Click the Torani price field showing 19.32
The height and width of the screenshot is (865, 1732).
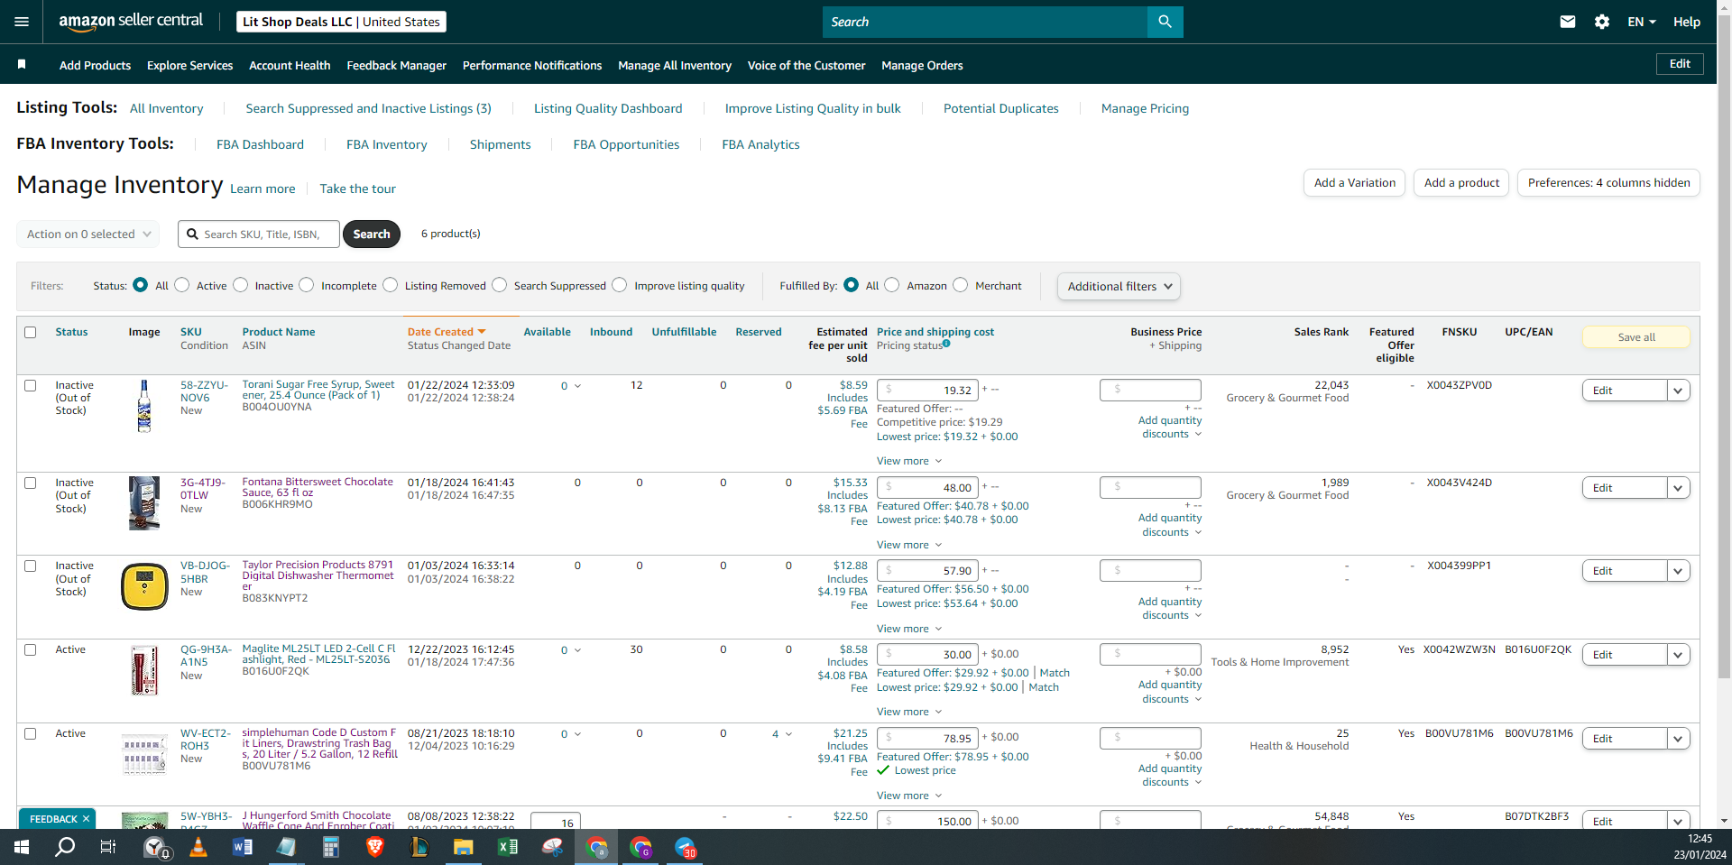pos(927,391)
